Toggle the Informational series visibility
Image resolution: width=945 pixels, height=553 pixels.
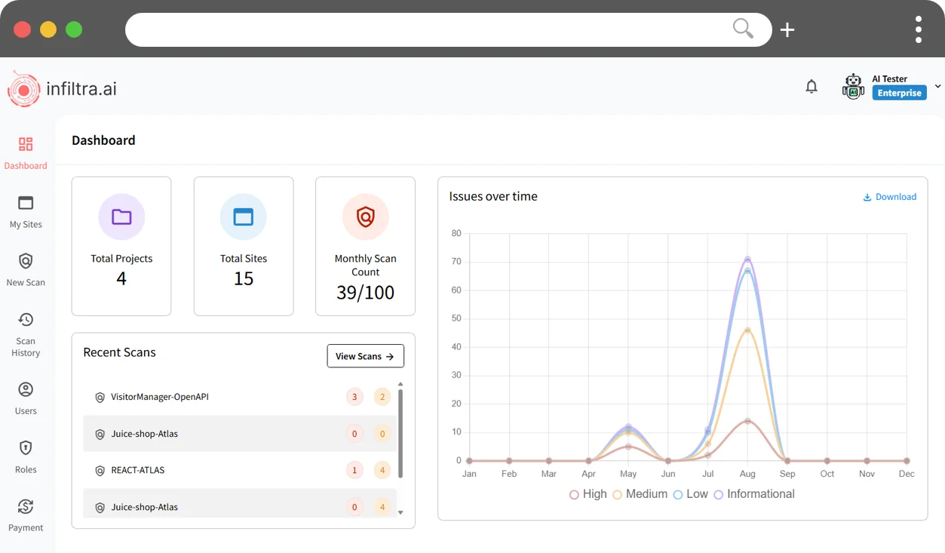754,494
